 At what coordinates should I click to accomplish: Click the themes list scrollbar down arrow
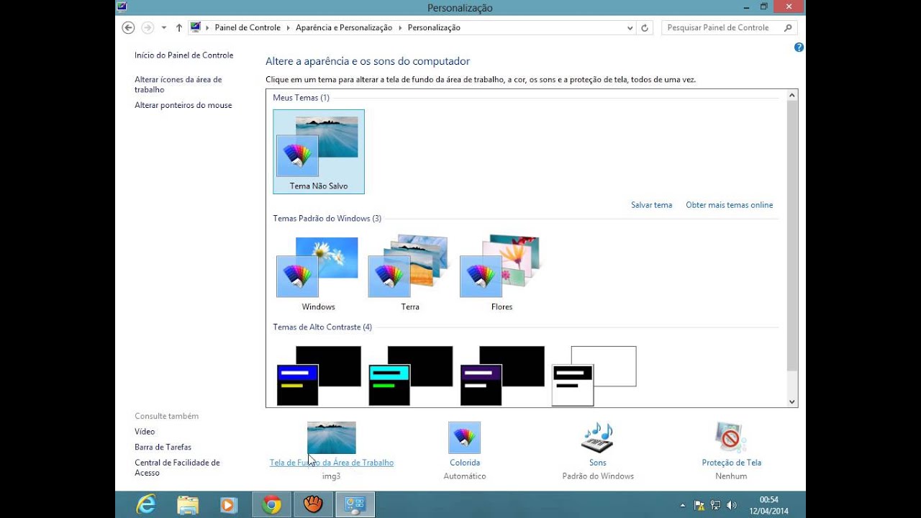click(x=792, y=402)
